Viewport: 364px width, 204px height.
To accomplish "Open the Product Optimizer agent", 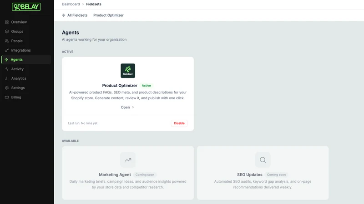I will click(x=127, y=107).
